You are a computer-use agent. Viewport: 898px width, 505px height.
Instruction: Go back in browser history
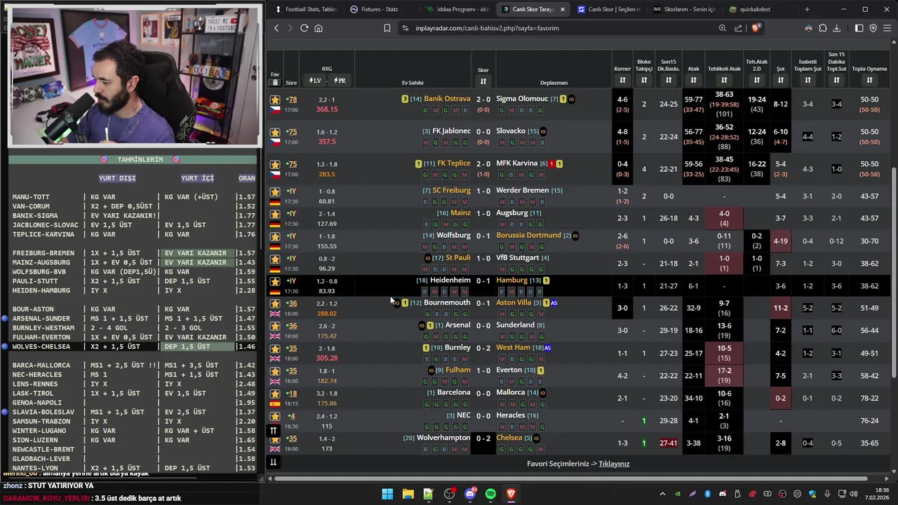(x=276, y=28)
